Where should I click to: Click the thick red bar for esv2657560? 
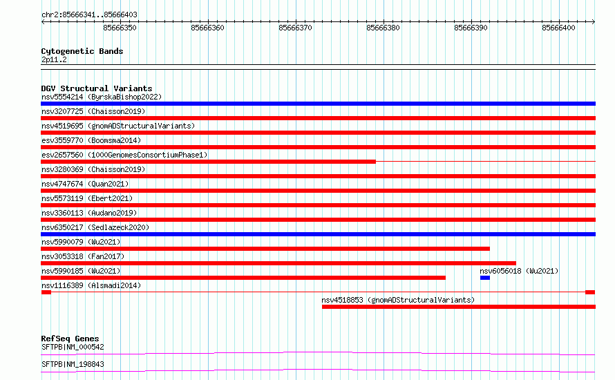tap(208, 162)
